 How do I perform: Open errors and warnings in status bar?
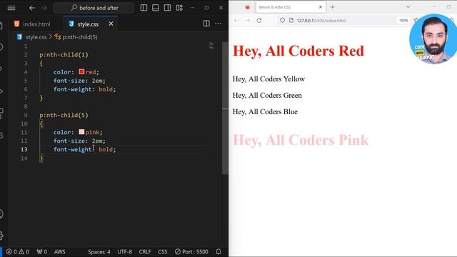coord(17,252)
